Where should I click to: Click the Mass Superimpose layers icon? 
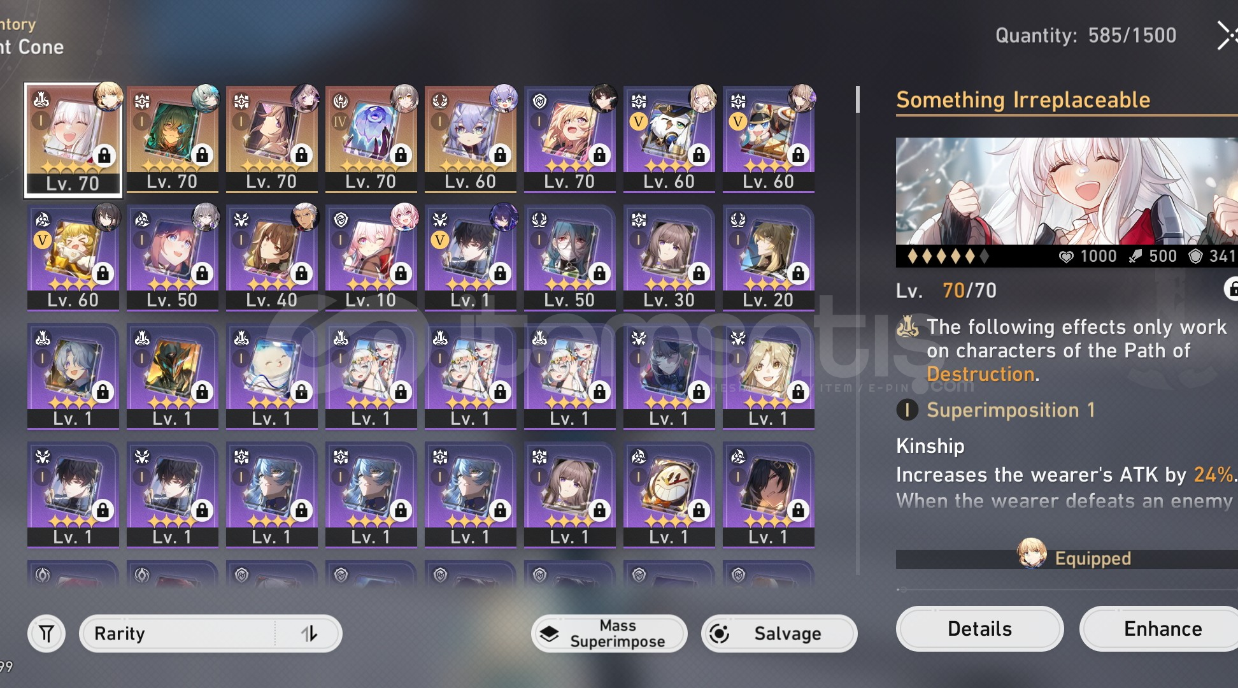[x=549, y=634]
